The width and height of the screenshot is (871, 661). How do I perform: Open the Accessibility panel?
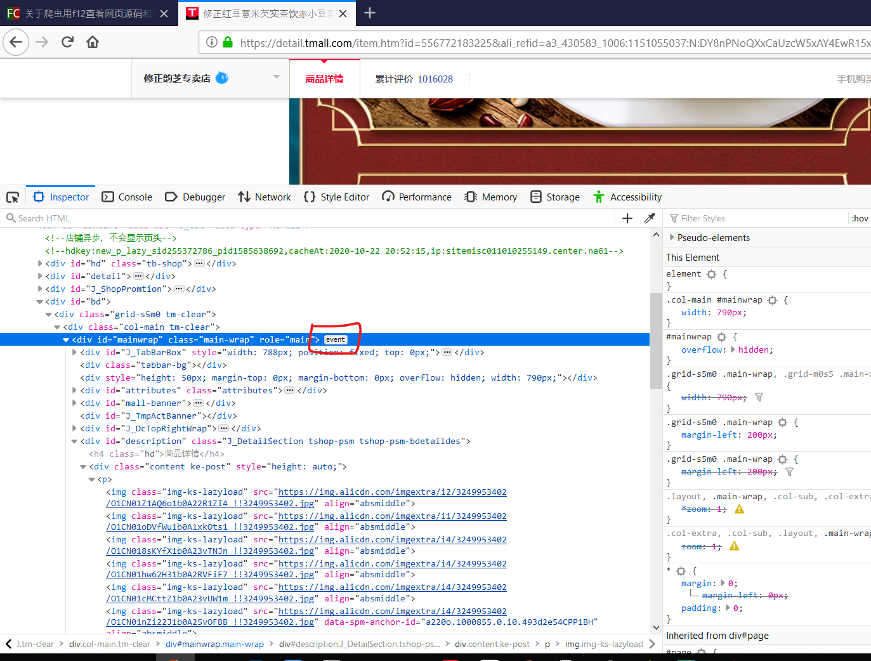(x=627, y=197)
